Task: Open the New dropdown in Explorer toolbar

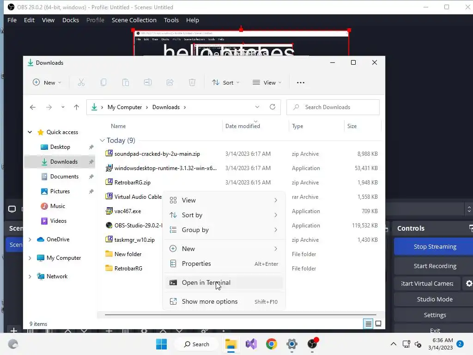Action: point(47,82)
